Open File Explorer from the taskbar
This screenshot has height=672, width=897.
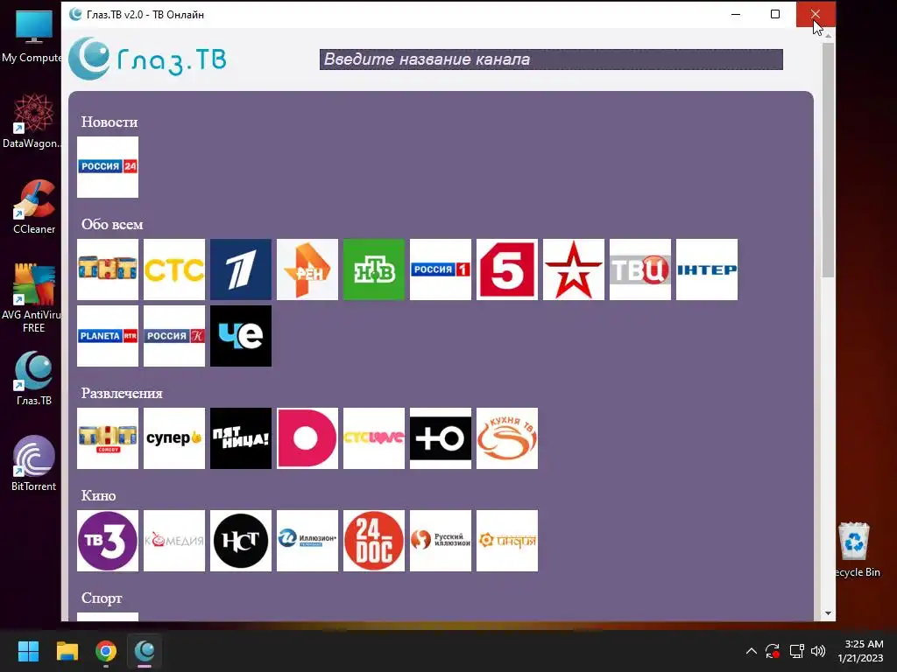click(67, 651)
